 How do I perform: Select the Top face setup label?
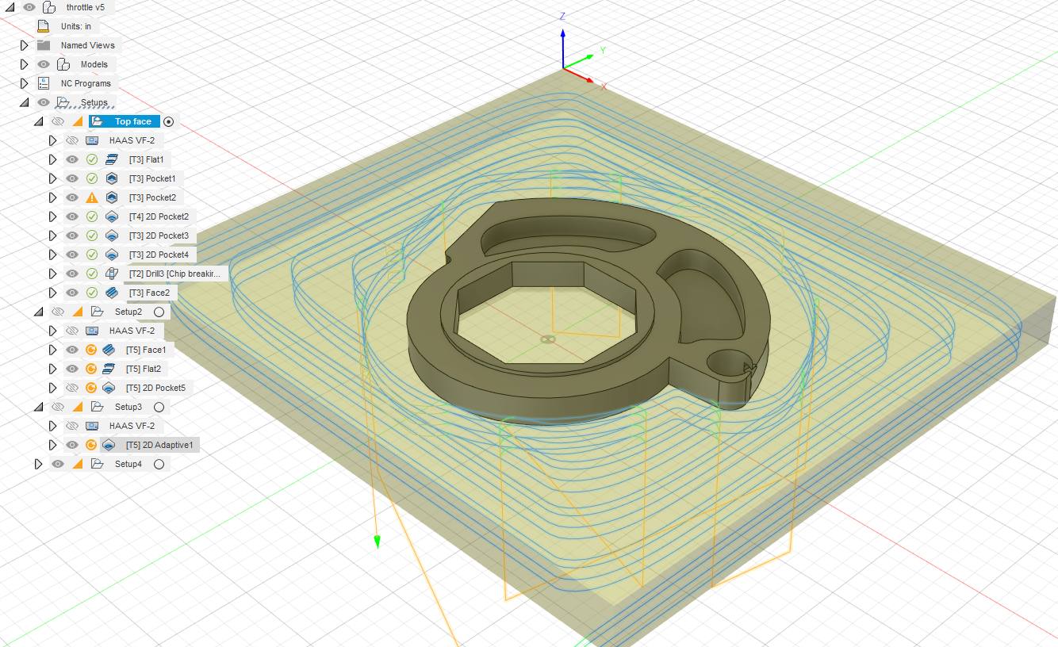click(x=132, y=121)
